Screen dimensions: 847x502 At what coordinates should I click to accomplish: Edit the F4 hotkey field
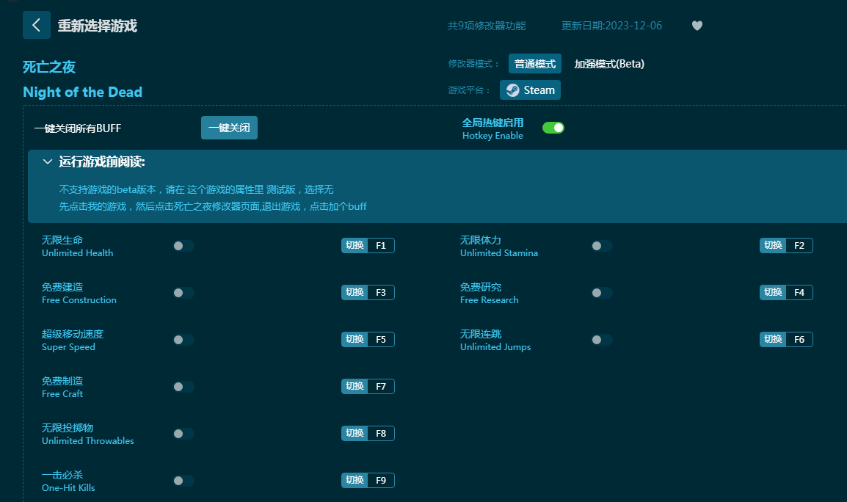[x=799, y=292]
